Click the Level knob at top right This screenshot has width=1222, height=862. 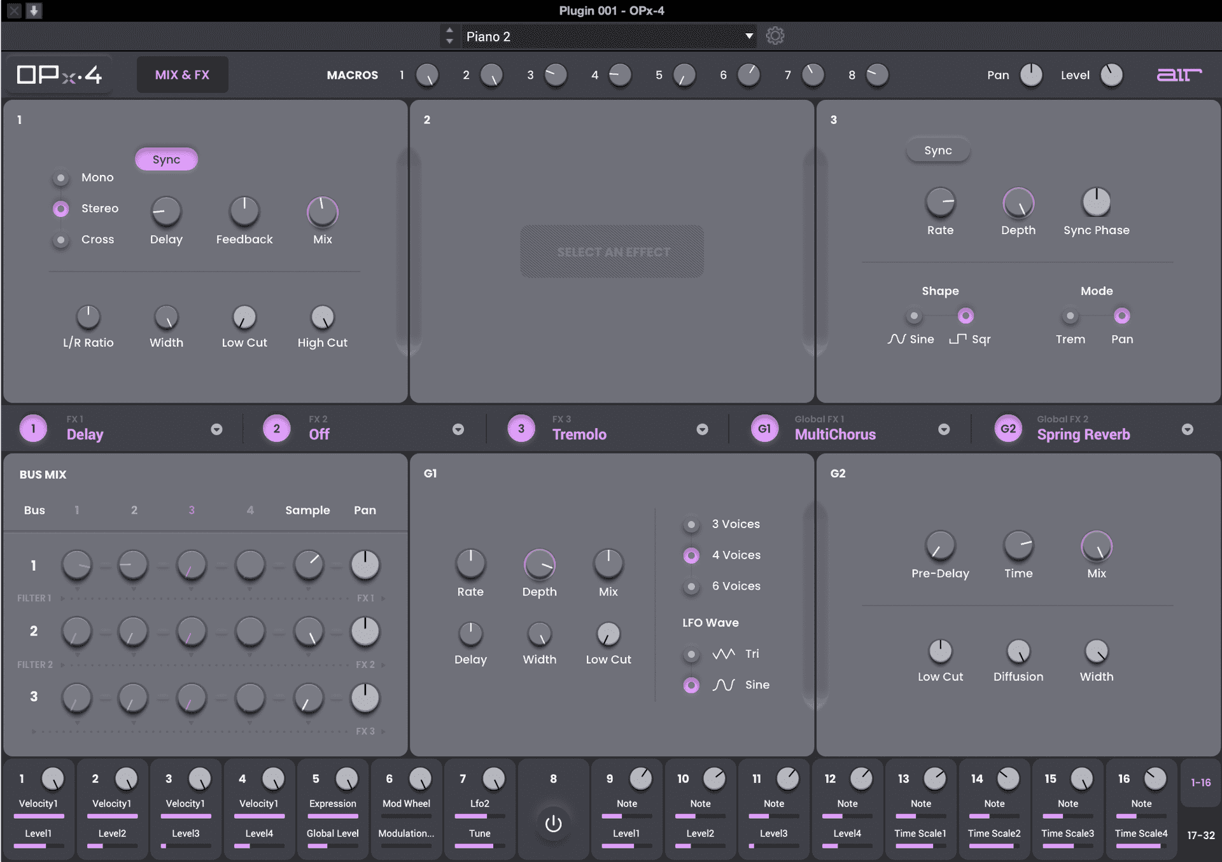click(1111, 75)
